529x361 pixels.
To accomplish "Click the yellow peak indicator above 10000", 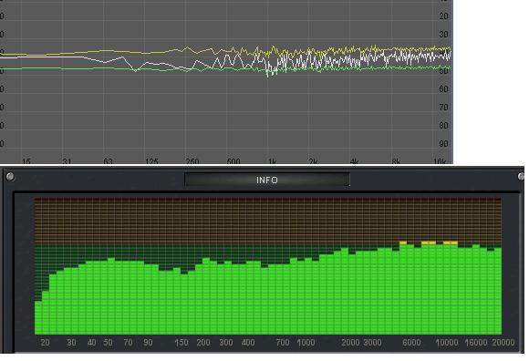I will point(450,242).
